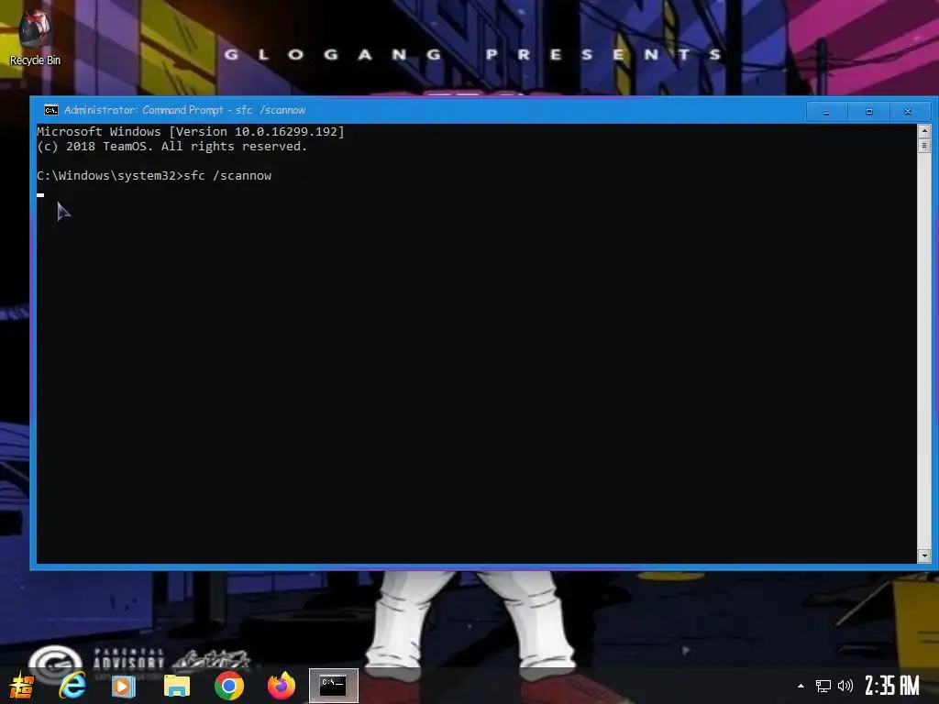This screenshot has height=704, width=939.
Task: Open the Recycle Bin desktop icon
Action: point(35,37)
